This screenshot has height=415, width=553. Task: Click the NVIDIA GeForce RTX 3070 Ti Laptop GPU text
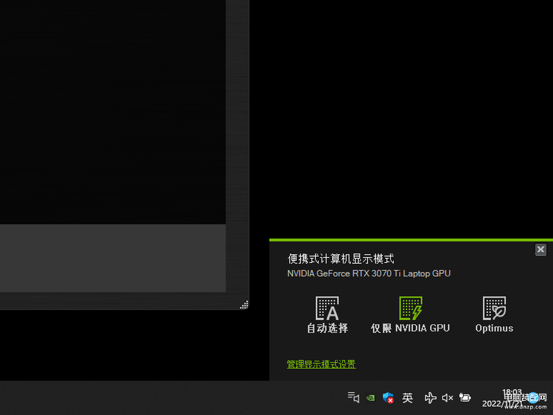click(369, 273)
